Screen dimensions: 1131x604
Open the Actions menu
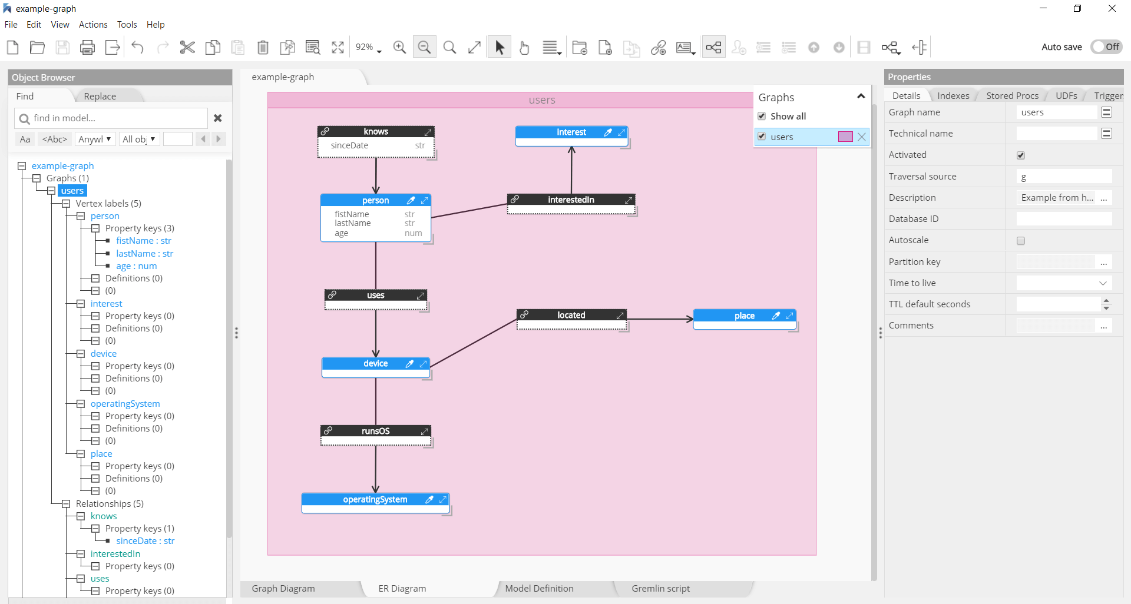pos(93,25)
